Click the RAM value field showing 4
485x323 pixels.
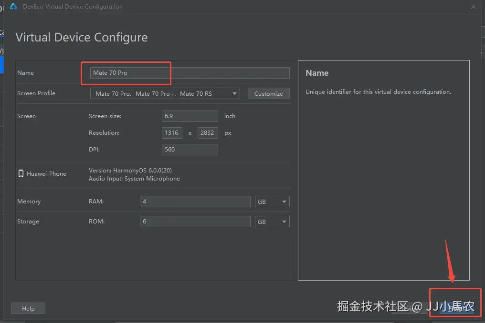tap(195, 202)
